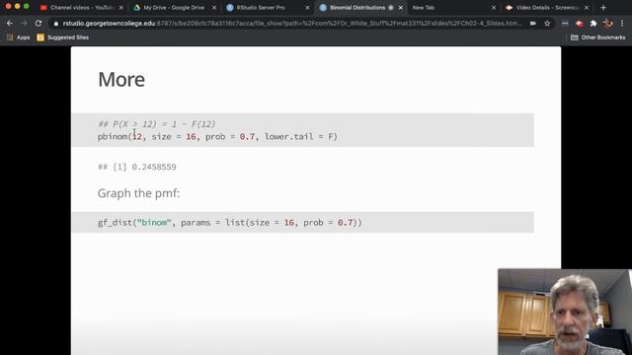The image size is (632, 355).
Task: Click the blue dash extension icon
Action: pyautogui.click(x=565, y=24)
